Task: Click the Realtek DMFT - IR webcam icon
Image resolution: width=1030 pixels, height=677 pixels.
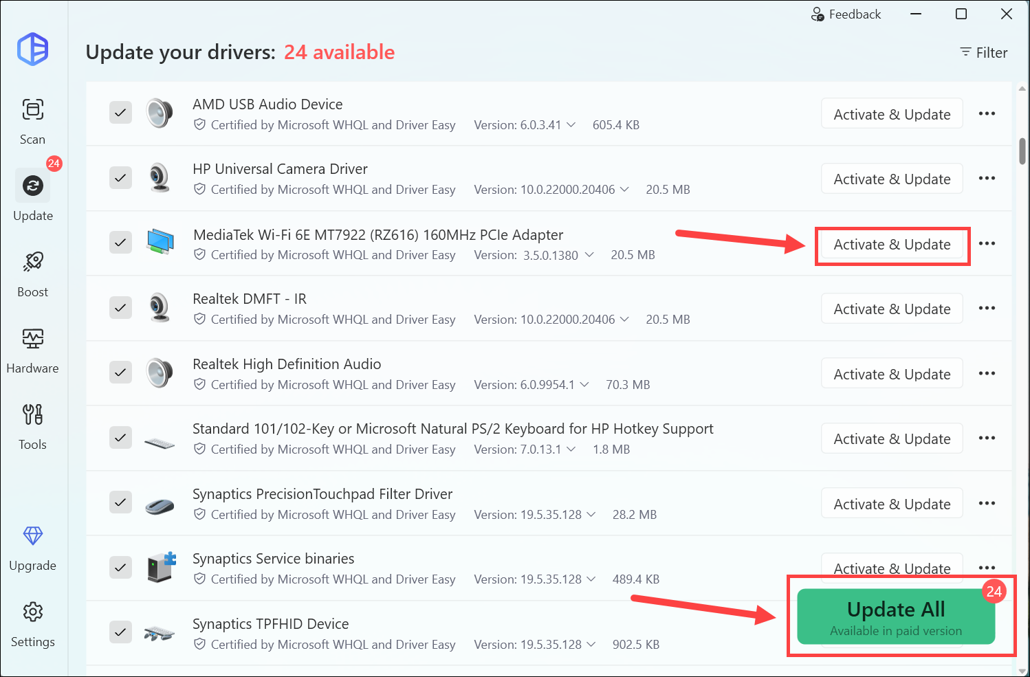Action: click(x=160, y=307)
